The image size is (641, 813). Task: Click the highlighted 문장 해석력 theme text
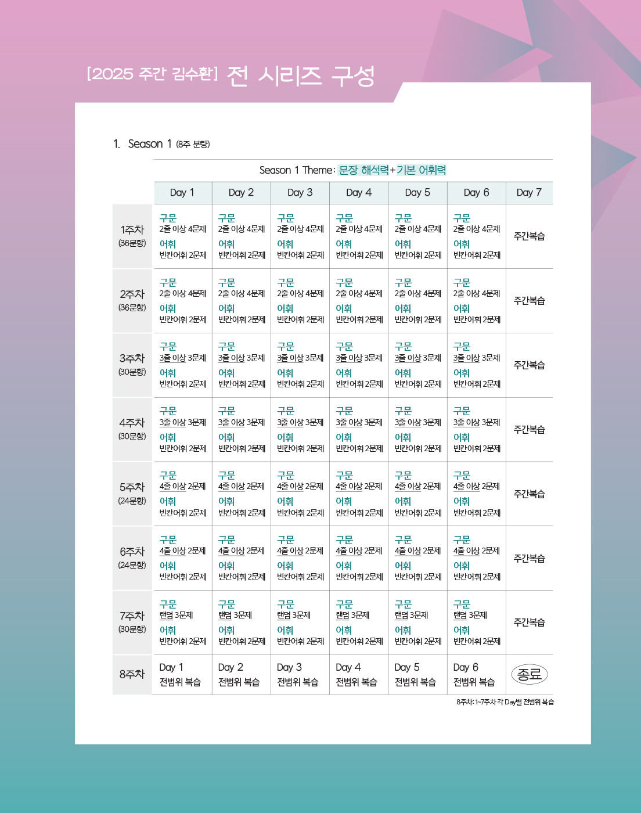point(363,170)
